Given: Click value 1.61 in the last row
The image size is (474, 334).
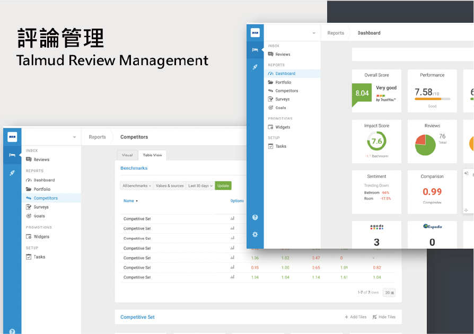Looking at the screenshot, I should point(344,277).
